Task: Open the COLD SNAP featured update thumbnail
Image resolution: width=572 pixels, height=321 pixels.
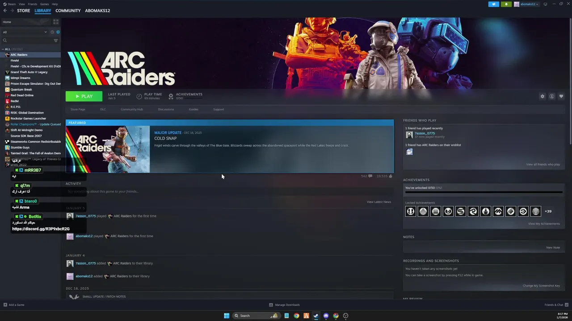Action: (x=108, y=149)
